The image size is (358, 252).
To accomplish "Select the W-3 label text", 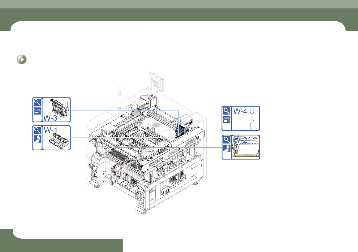I will [50, 118].
